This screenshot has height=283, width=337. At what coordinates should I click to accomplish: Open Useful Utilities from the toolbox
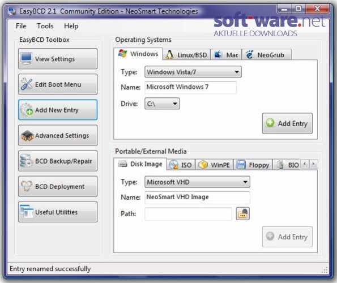[58, 212]
